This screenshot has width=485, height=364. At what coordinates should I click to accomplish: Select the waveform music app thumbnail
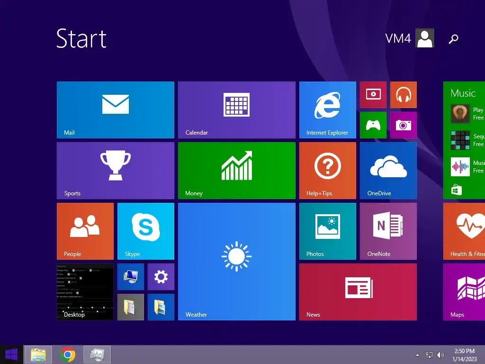point(460,167)
